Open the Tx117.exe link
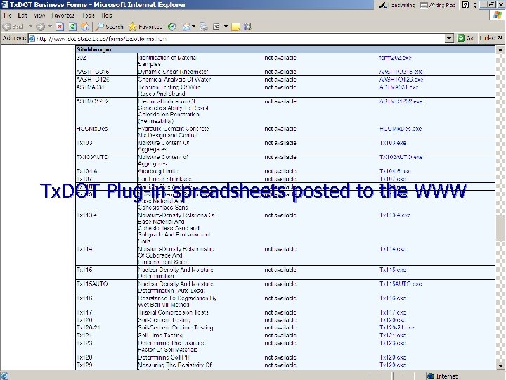This screenshot has width=506, height=380. (392, 312)
